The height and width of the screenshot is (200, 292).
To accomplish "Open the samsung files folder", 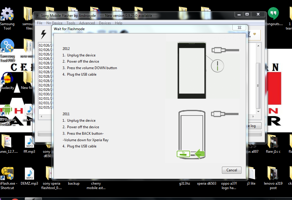I will [x=28, y=18].
